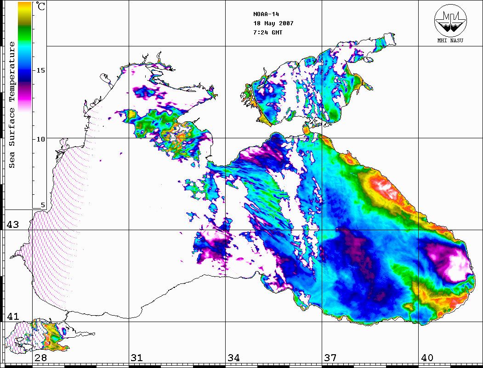Click longitude label '37'
This screenshot has width=483, height=368.
coord(330,357)
